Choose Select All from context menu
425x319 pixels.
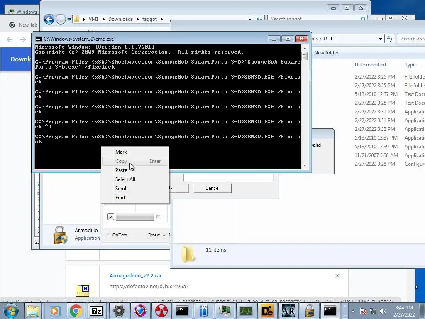coord(135,179)
